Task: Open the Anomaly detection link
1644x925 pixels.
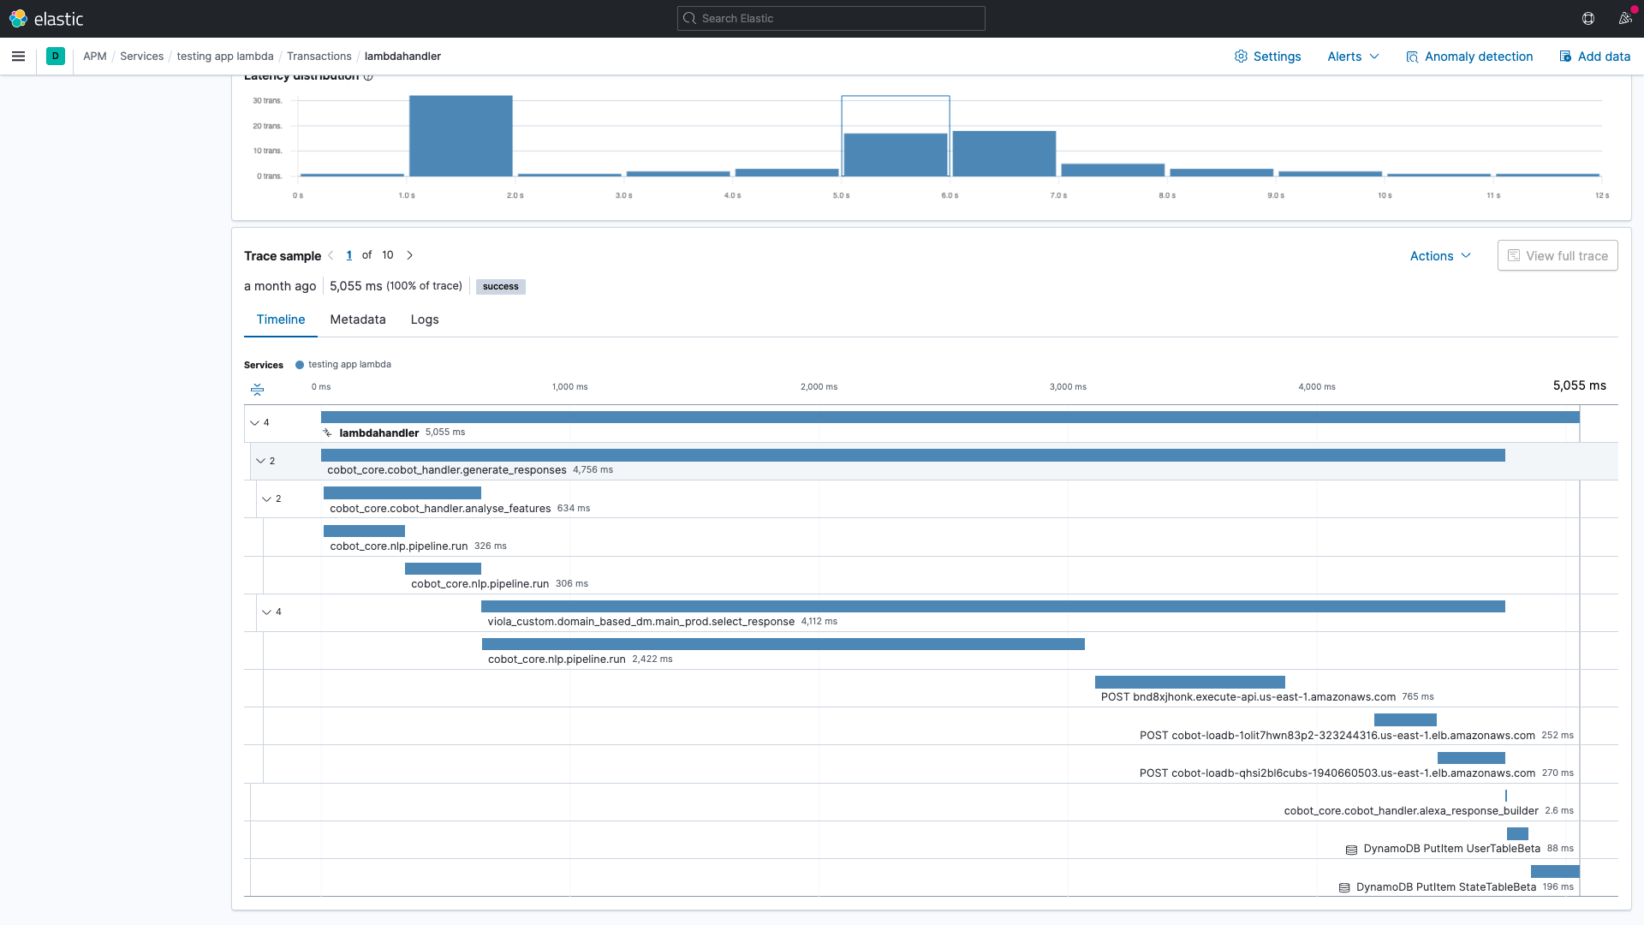Action: tap(1469, 57)
